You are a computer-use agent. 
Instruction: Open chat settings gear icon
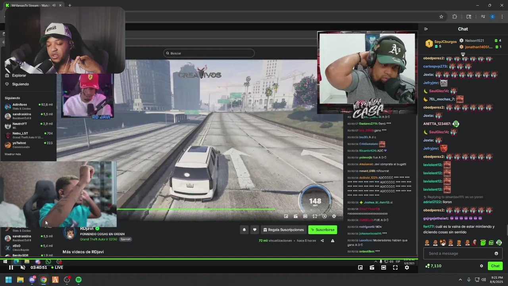pos(481,266)
